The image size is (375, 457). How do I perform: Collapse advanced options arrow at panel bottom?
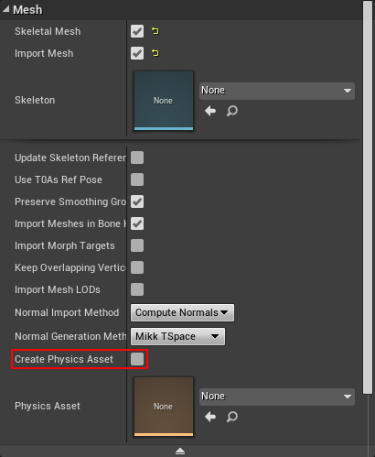[x=180, y=452]
